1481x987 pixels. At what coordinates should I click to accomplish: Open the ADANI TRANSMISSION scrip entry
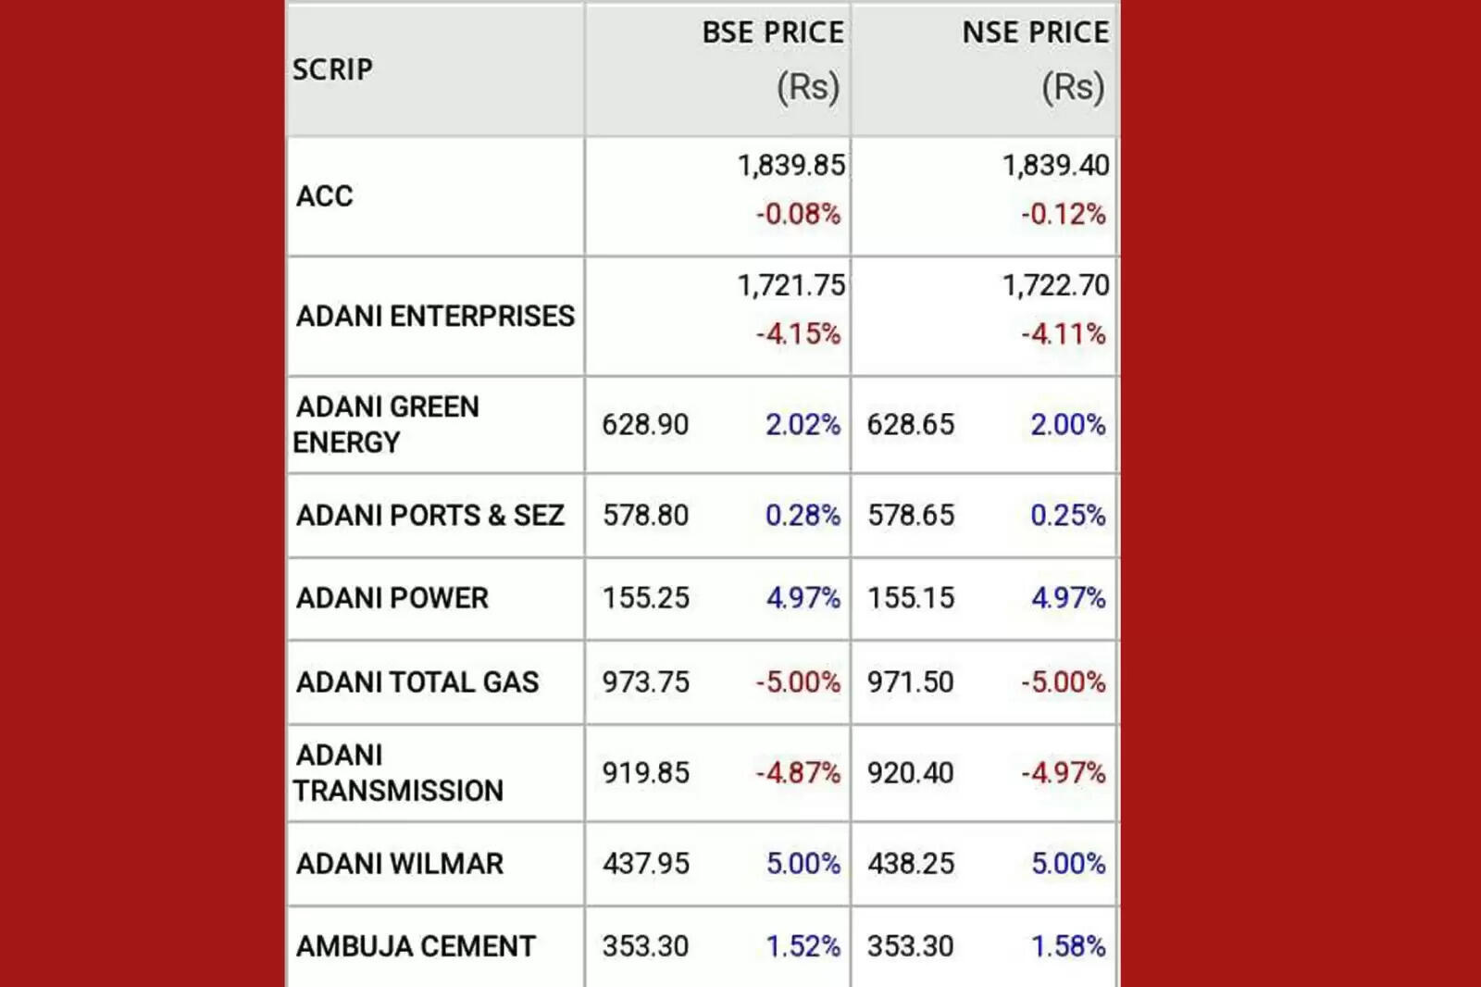(398, 773)
